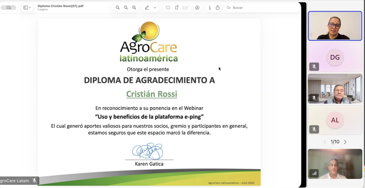Click connection stats icon on bottom video tile

pos(314,173)
